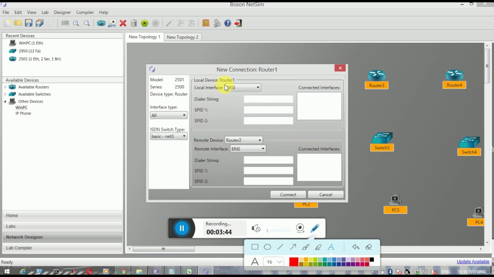This screenshot has height=277, width=494.
Task: Expand the Available Routers tree node
Action: pyautogui.click(x=5, y=87)
